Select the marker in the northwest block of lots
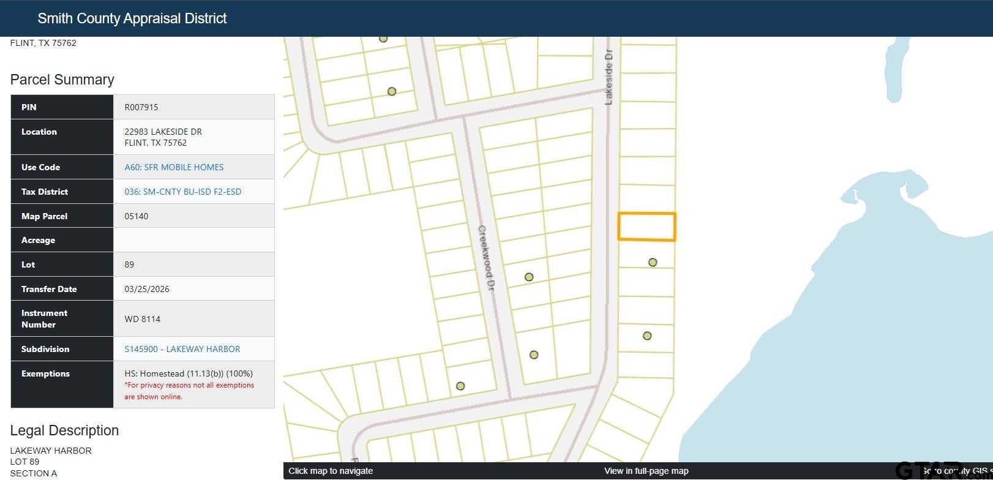 pyautogui.click(x=392, y=91)
